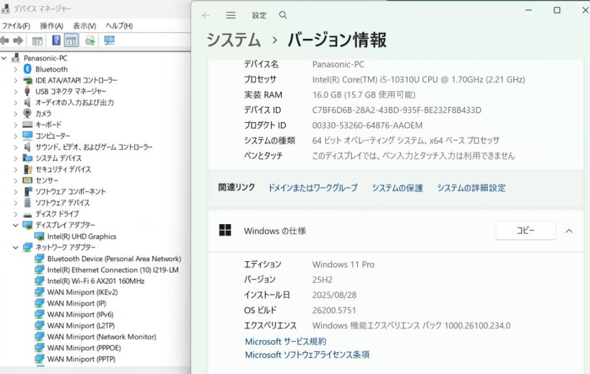Select WAN Miniport (PPPOE)
The width and height of the screenshot is (590, 374).
point(84,347)
